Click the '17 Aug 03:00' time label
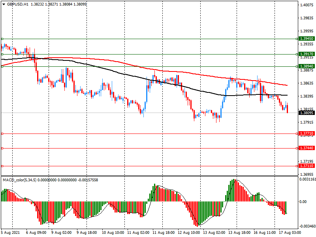316x237 pixels. (x=290, y=233)
